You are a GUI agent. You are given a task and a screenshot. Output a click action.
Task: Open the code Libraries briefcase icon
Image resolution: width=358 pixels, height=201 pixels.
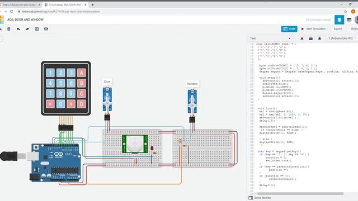click(x=311, y=39)
